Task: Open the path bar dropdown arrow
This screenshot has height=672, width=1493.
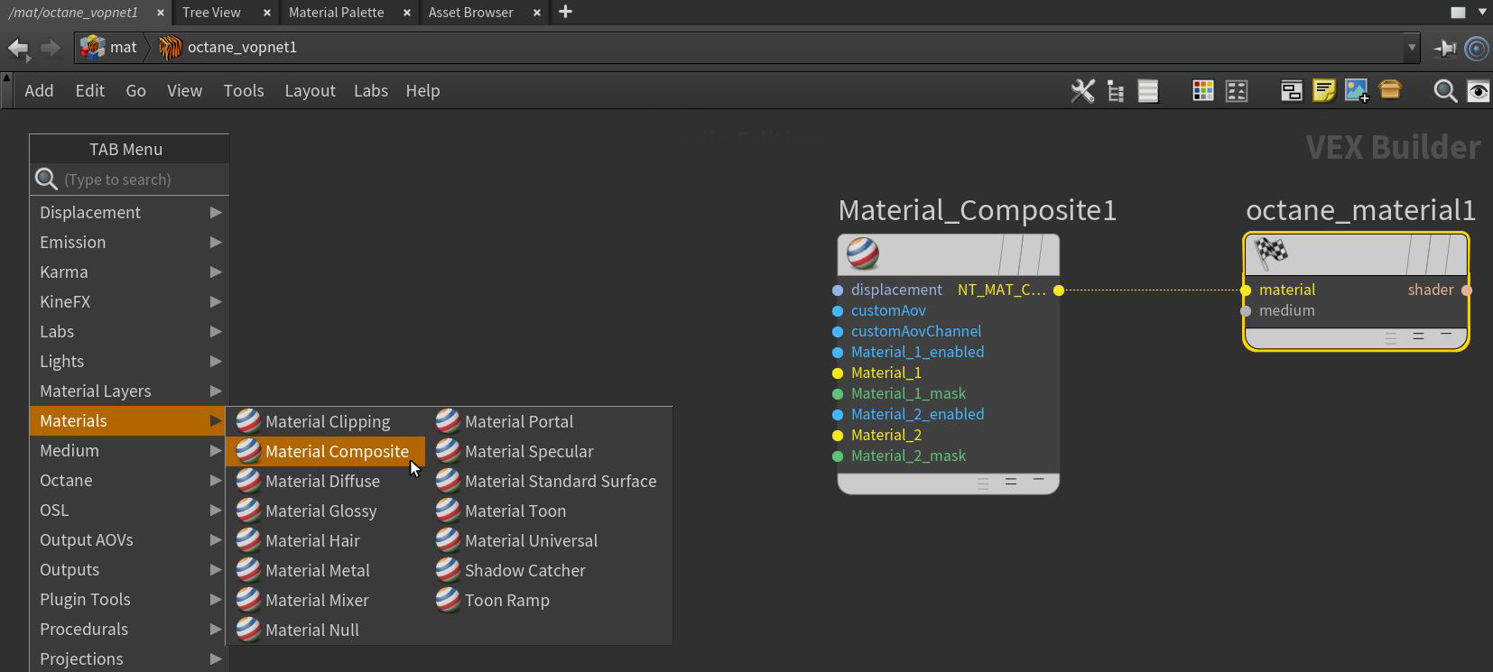Action: (1411, 48)
